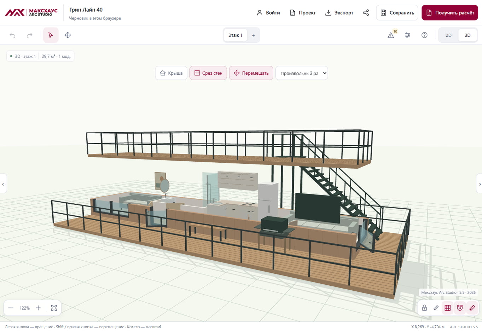Fit the model to screen icon
This screenshot has height=331, width=482.
pos(54,308)
